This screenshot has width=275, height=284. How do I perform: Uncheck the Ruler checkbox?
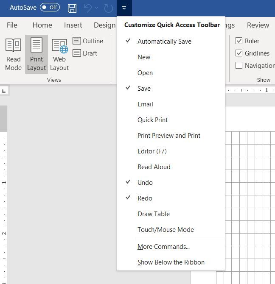(239, 41)
